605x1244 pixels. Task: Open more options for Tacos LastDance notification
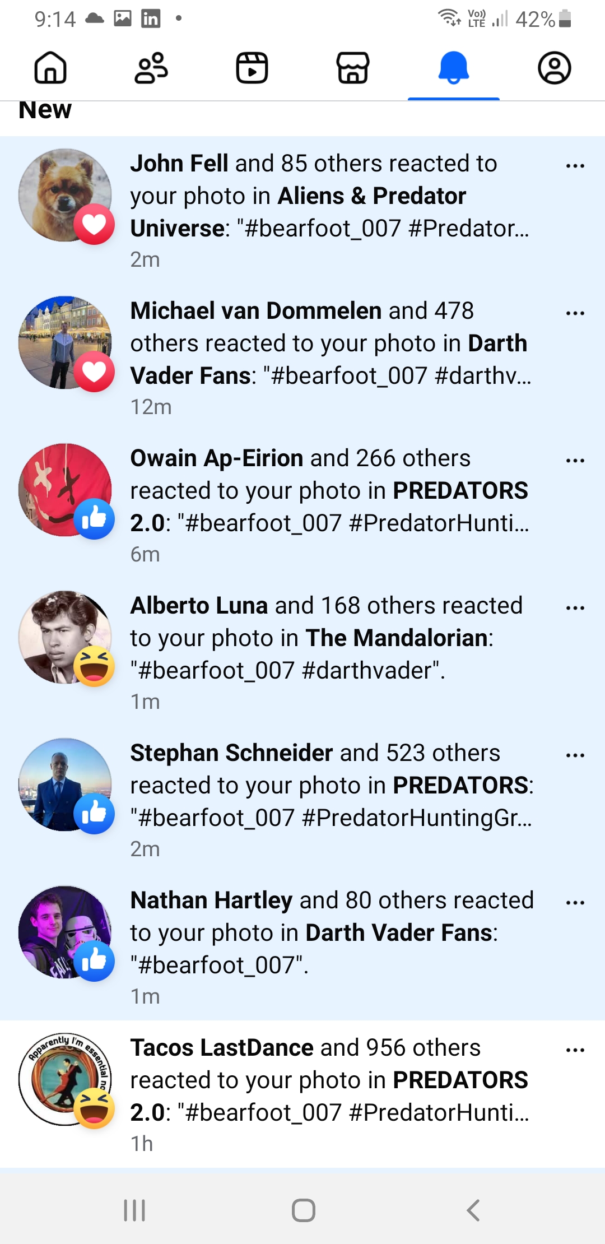pyautogui.click(x=575, y=1050)
